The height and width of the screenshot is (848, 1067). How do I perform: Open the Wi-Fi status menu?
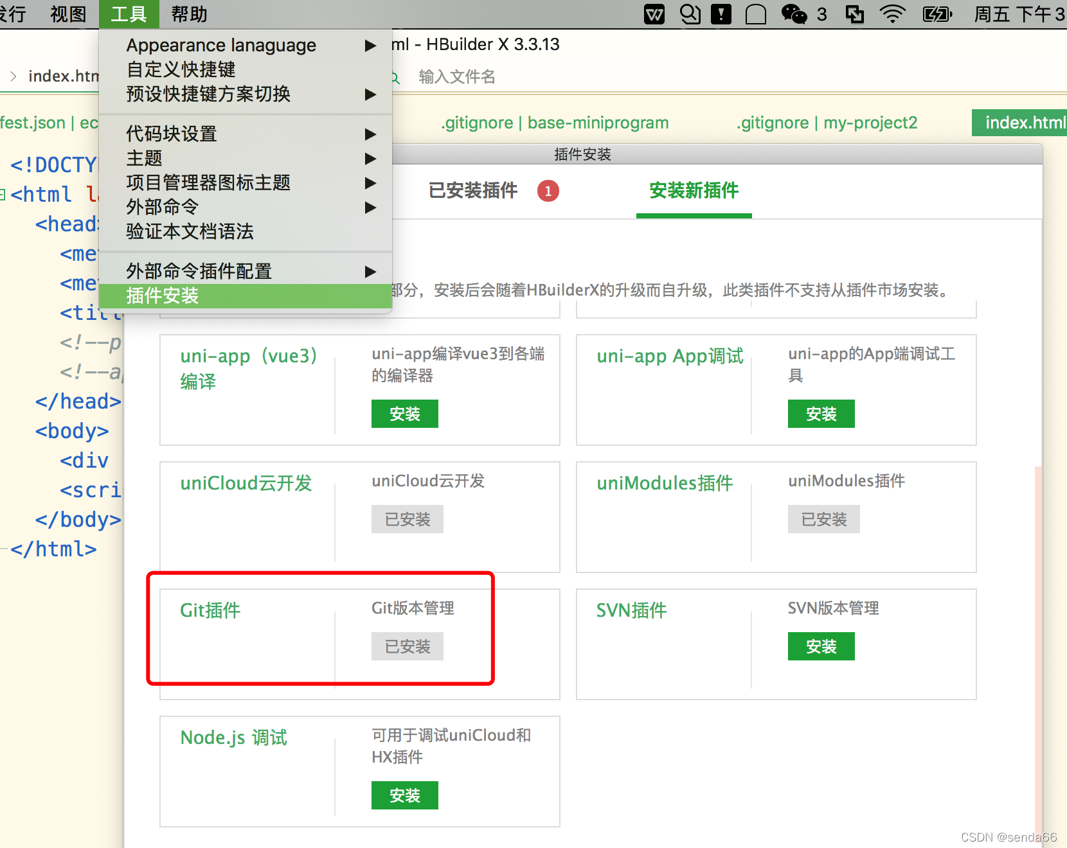892,14
